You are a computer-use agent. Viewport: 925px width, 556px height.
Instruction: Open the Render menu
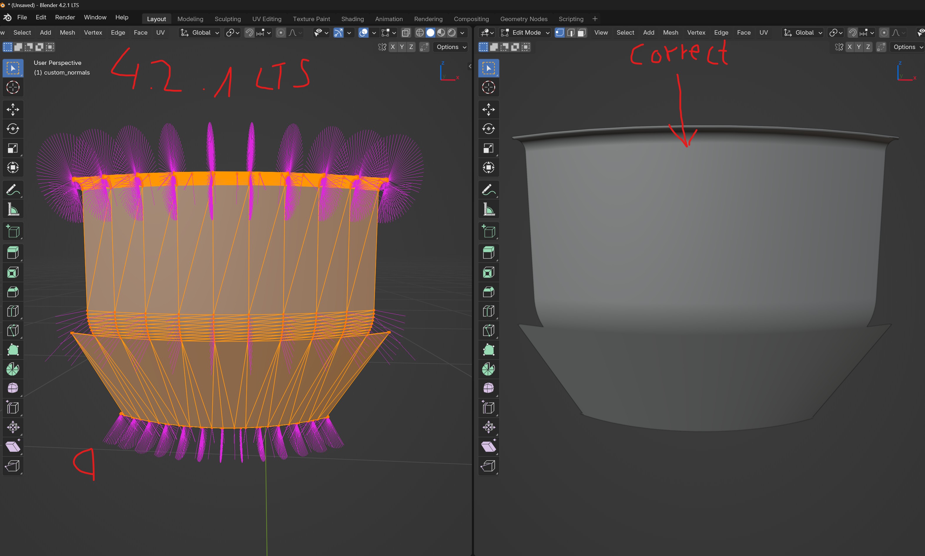pyautogui.click(x=65, y=17)
